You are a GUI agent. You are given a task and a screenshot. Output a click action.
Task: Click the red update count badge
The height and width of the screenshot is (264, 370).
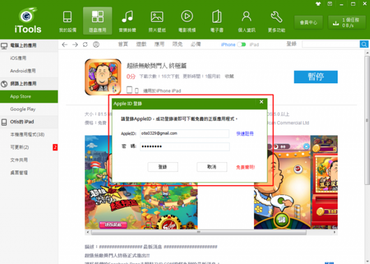pos(55,147)
